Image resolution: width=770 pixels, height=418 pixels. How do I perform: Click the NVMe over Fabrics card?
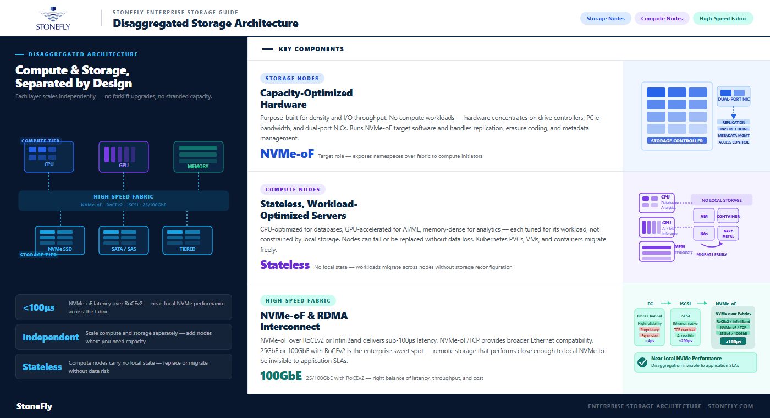[x=733, y=327]
